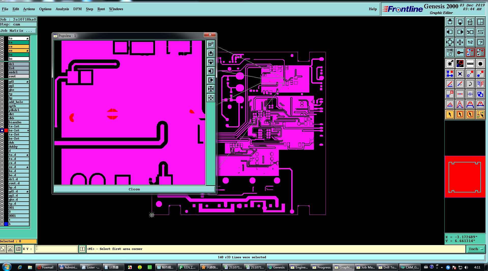488x271 pixels.
Task: Click the pan up icon
Action: [450, 22]
